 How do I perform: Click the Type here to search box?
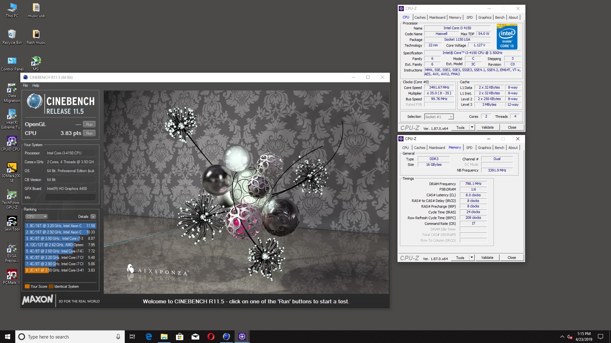tap(70, 337)
